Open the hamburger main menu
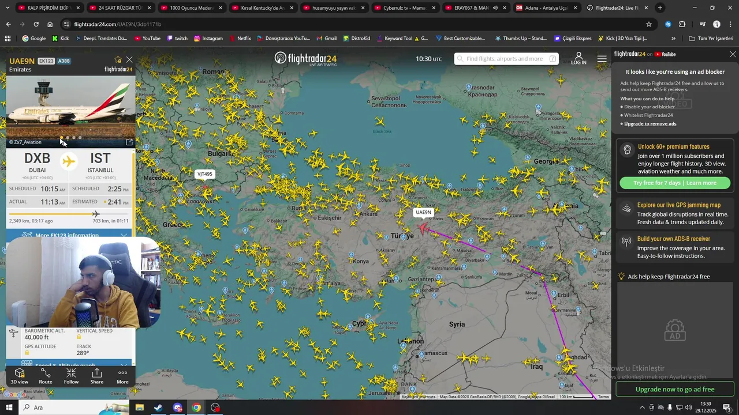This screenshot has width=739, height=415. pyautogui.click(x=602, y=59)
